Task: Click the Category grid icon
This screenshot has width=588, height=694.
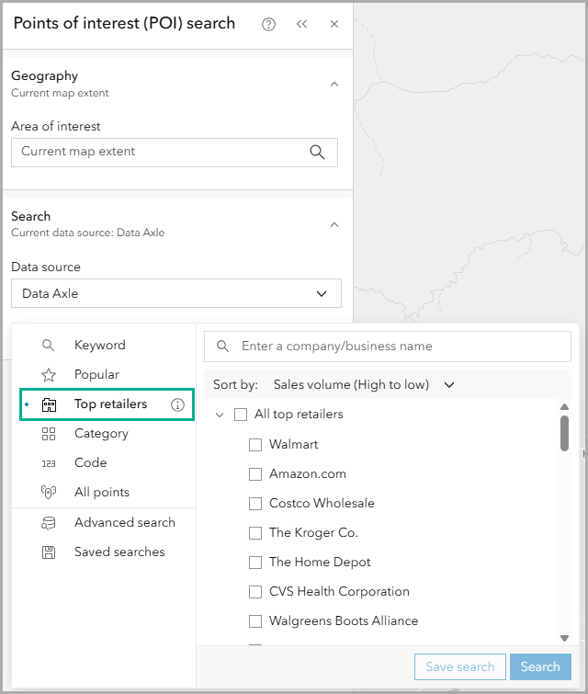Action: click(48, 434)
